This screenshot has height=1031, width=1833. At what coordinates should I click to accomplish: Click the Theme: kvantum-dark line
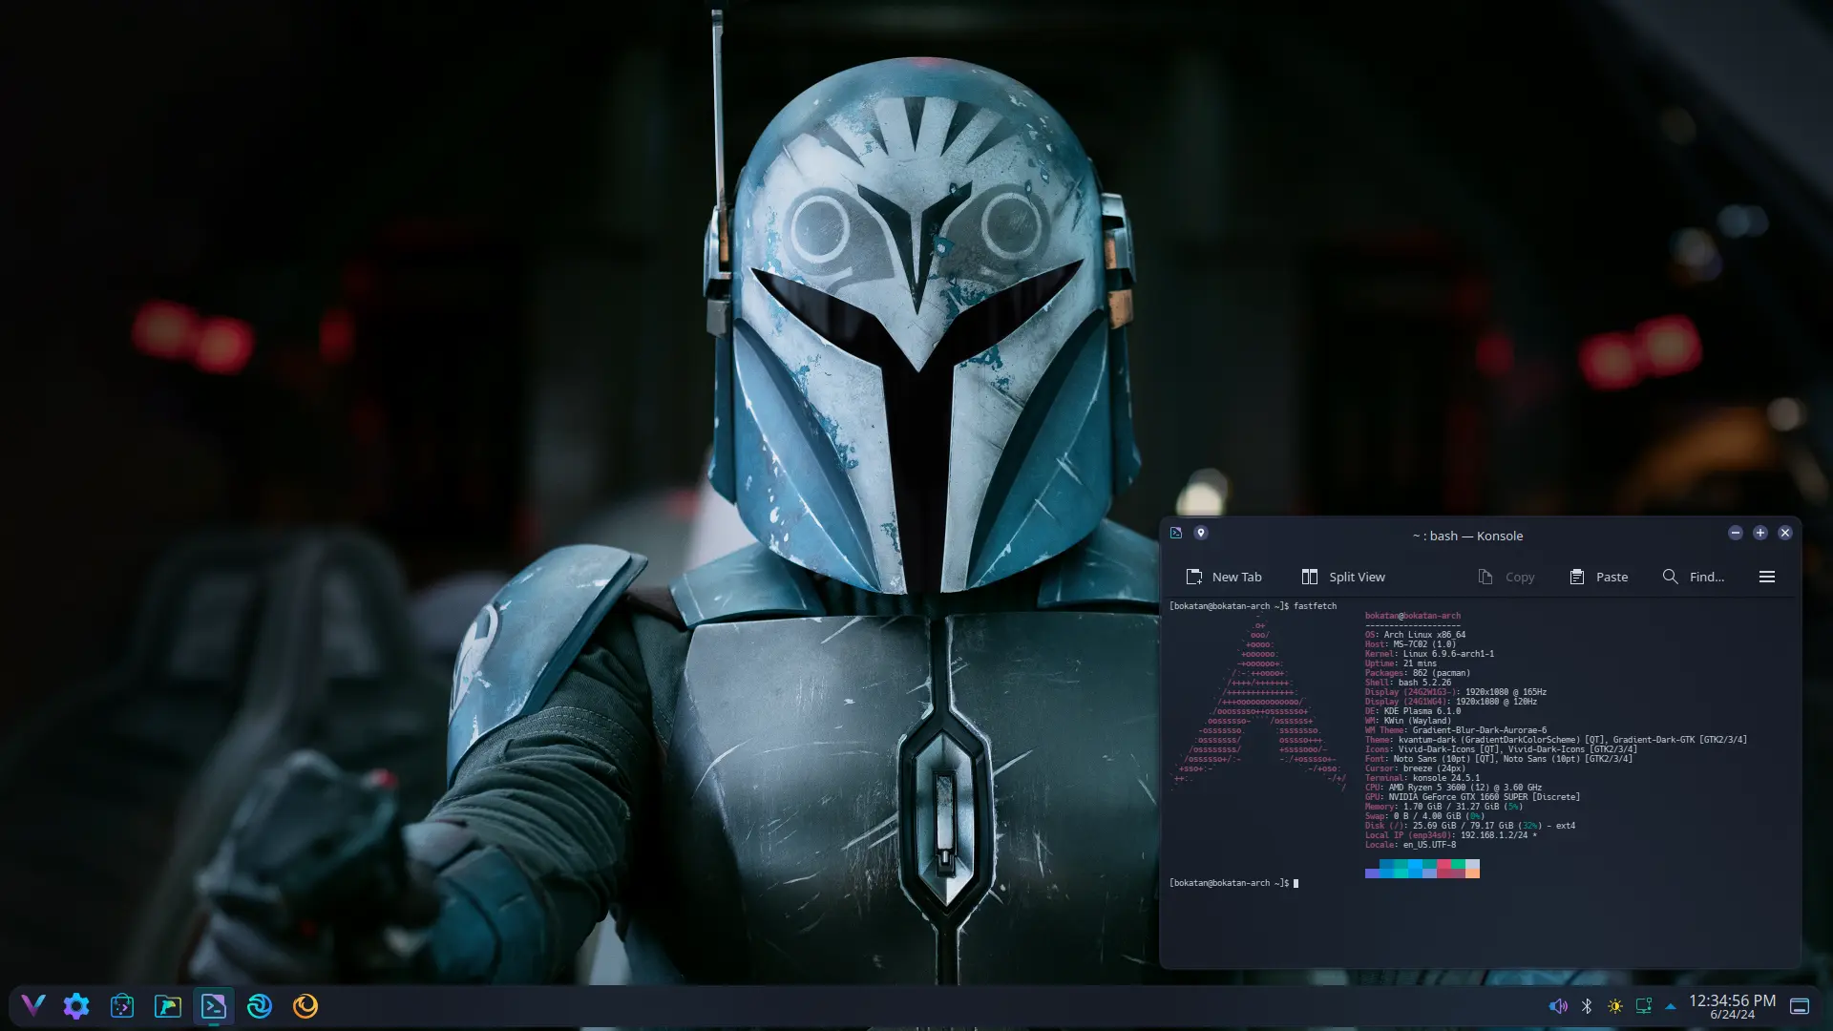(x=1556, y=740)
